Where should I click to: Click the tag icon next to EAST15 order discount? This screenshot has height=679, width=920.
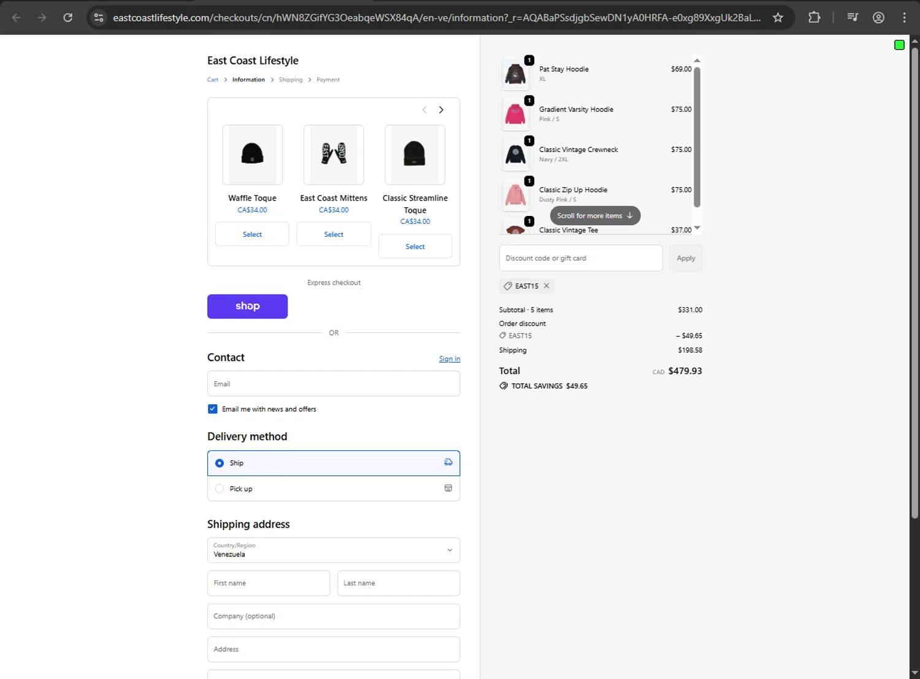[503, 336]
